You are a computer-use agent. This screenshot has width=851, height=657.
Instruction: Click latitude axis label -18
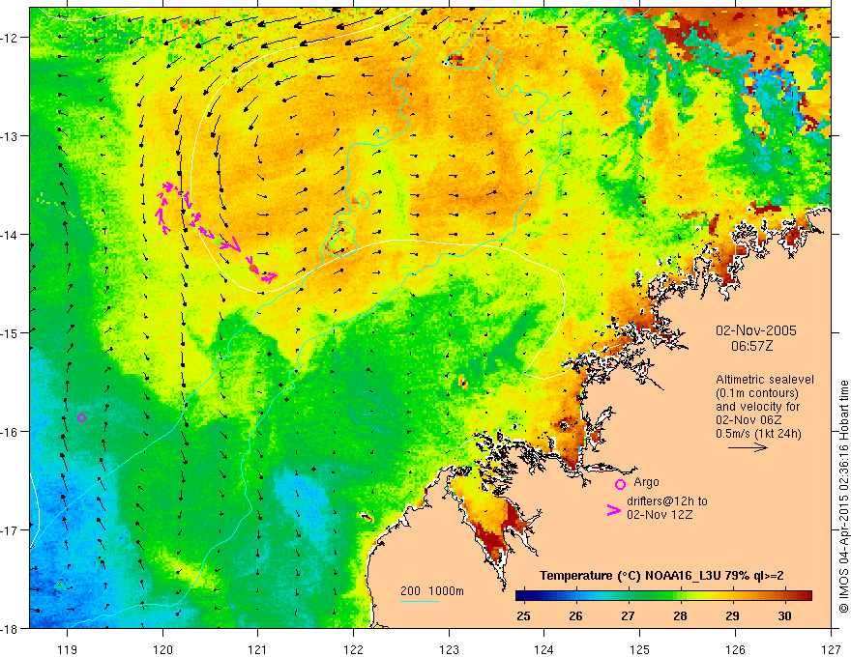[x=11, y=628]
